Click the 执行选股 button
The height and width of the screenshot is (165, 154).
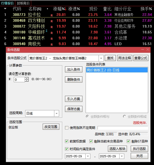click(x=139, y=149)
